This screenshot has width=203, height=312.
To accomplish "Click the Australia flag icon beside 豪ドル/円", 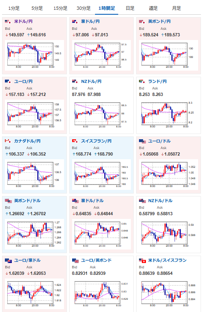I will (75, 22).
